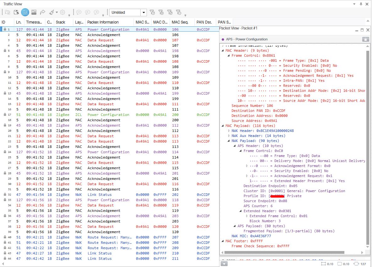Viewport: 372px width, 267px height.
Task: Click the add filter icon
Action: 161,12
